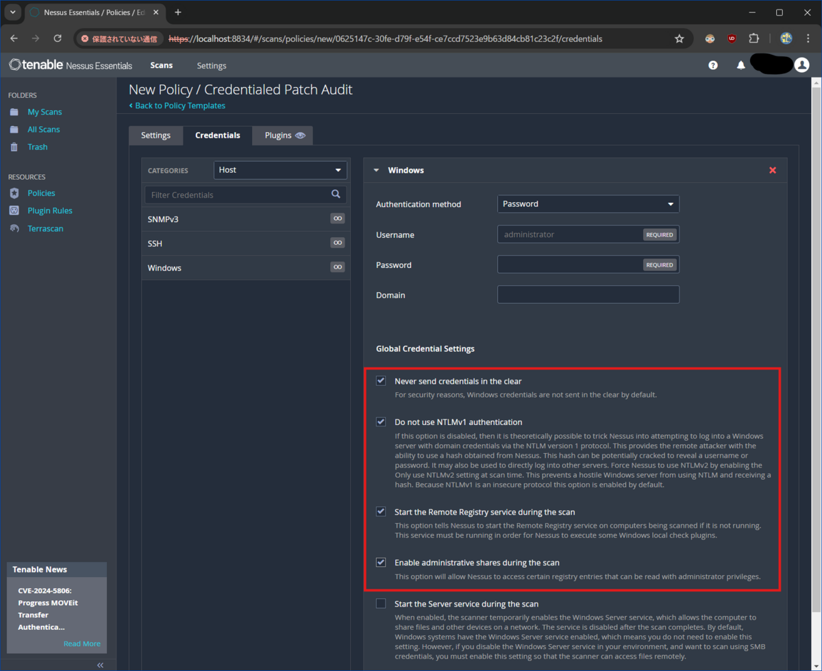Viewport: 822px width, 671px height.
Task: Collapse the sidebar with double chevron
Action: (100, 665)
